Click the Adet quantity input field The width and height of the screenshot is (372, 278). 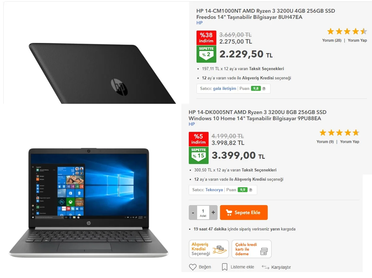point(203,213)
